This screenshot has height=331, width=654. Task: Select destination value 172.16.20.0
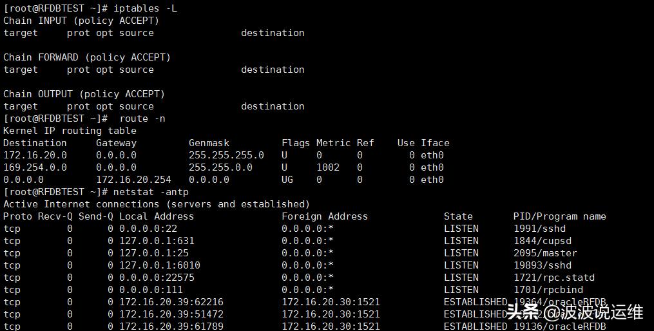pos(35,155)
